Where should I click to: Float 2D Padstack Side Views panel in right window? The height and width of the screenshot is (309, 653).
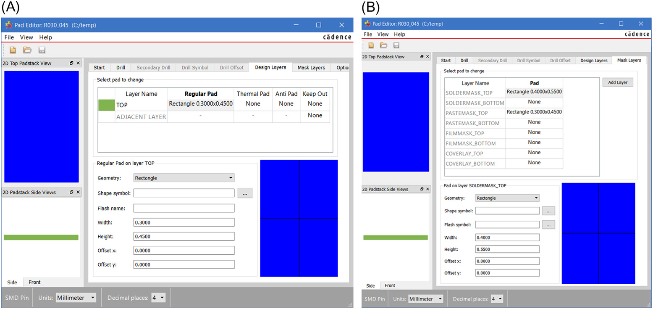pyautogui.click(x=422, y=189)
